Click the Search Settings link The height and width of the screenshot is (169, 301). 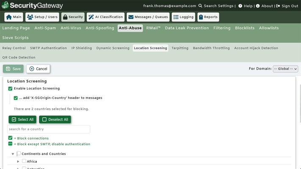pyautogui.click(x=218, y=6)
